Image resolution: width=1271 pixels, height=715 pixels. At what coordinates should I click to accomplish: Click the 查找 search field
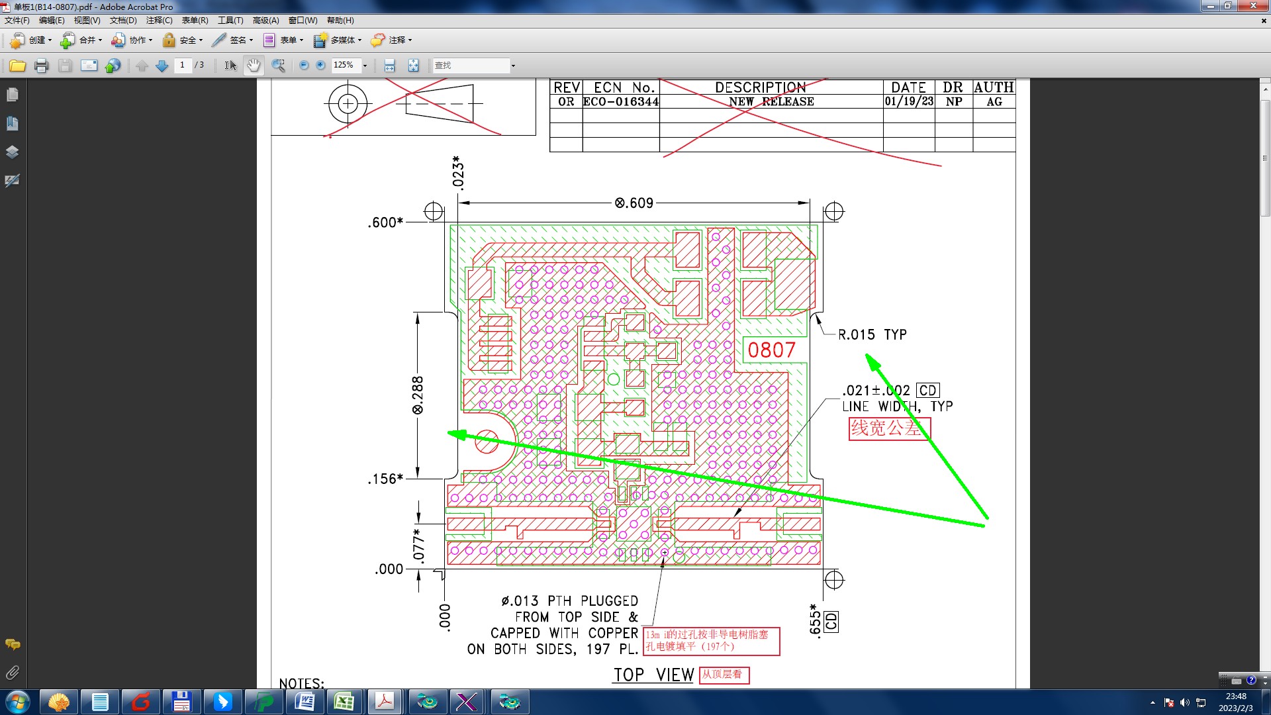pyautogui.click(x=471, y=65)
